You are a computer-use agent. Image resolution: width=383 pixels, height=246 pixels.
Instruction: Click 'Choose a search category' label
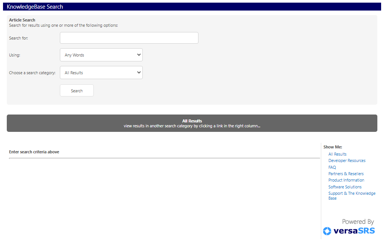[x=32, y=73]
